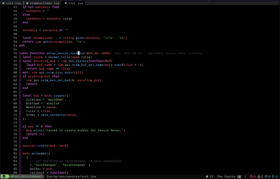Screen dimensions: 280x179
Task: Click 'if not contents then' on line 43
Action: (x=41, y=7)
